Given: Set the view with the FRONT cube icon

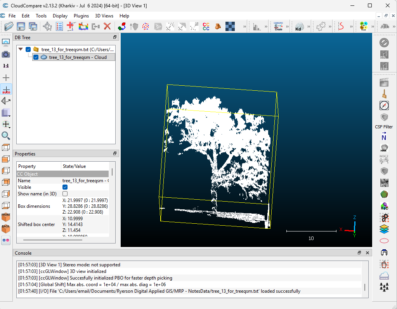Looking at the screenshot, I should pyautogui.click(x=6, y=217).
